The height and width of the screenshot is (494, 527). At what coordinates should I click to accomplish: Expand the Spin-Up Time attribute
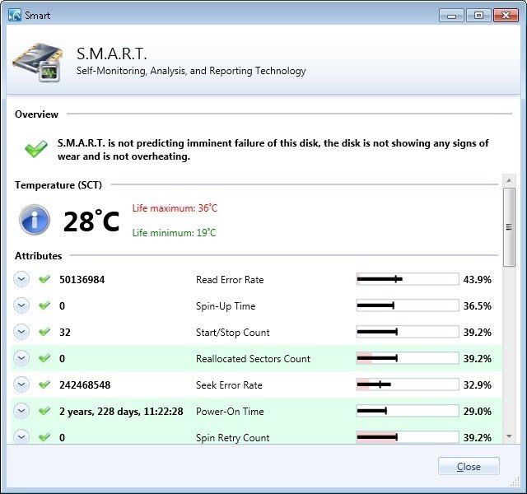21,305
